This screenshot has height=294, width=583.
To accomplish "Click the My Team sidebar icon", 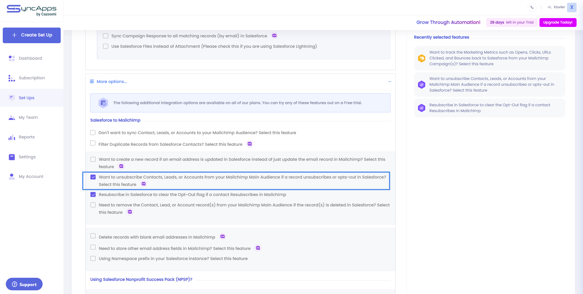I will pos(12,117).
